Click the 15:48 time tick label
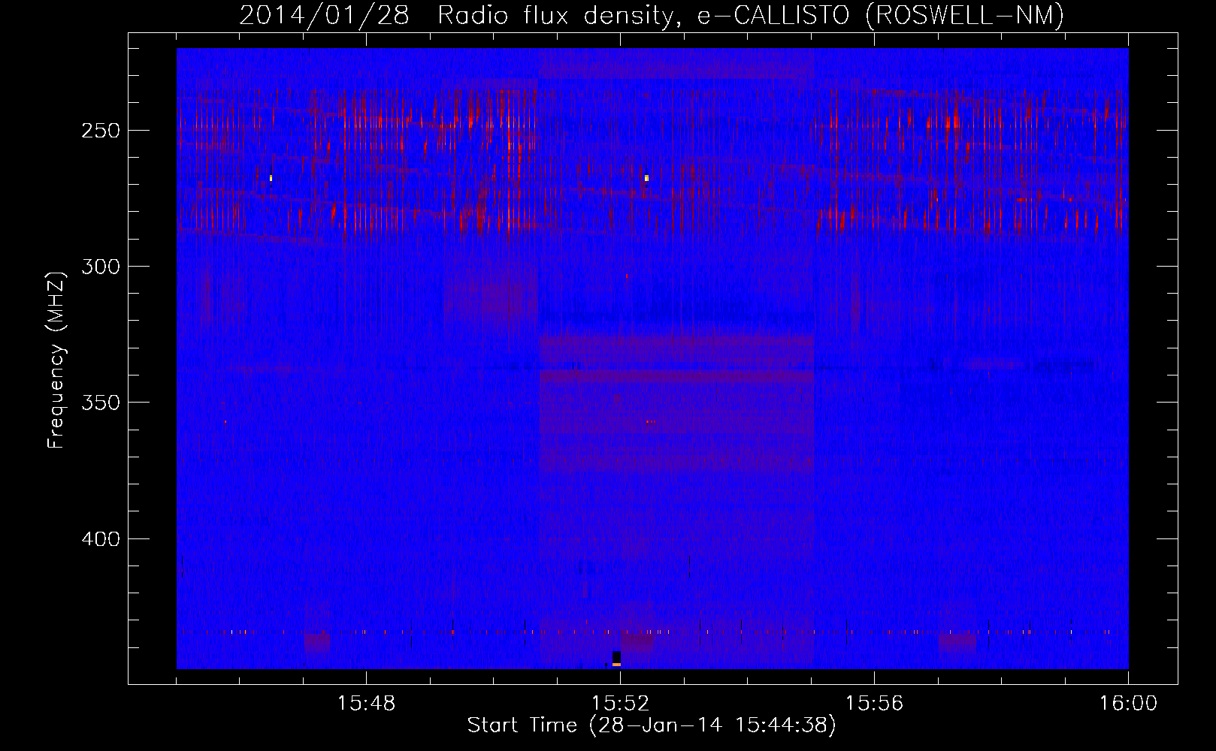Screen dimensions: 1216x751 (x=366, y=704)
